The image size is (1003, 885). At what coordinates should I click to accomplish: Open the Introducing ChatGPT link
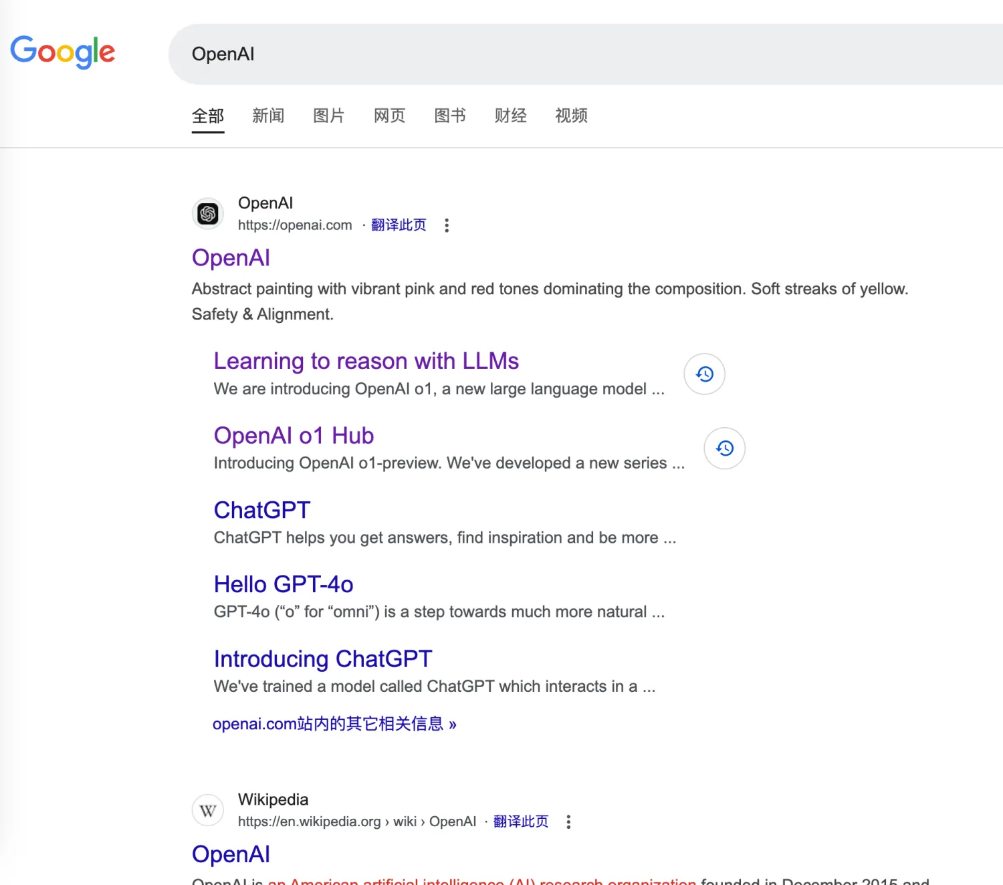(x=323, y=659)
